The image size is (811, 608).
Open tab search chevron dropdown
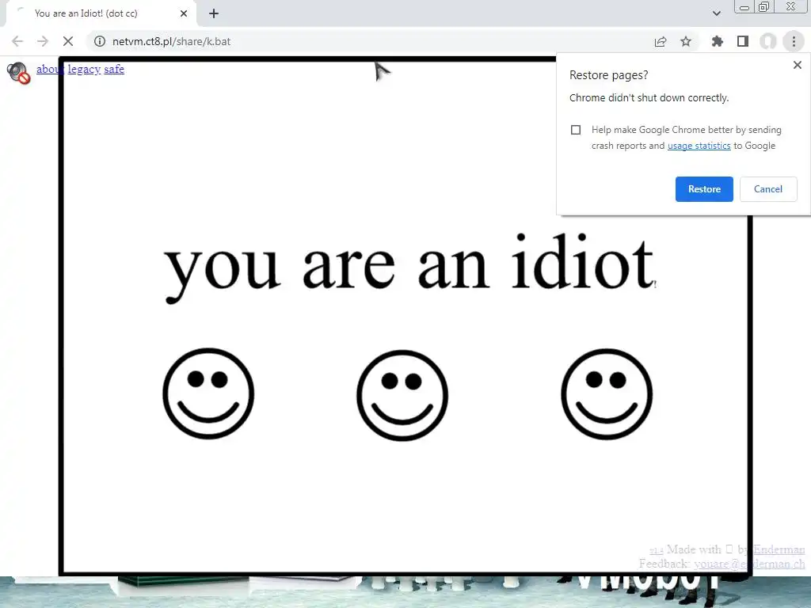click(716, 13)
